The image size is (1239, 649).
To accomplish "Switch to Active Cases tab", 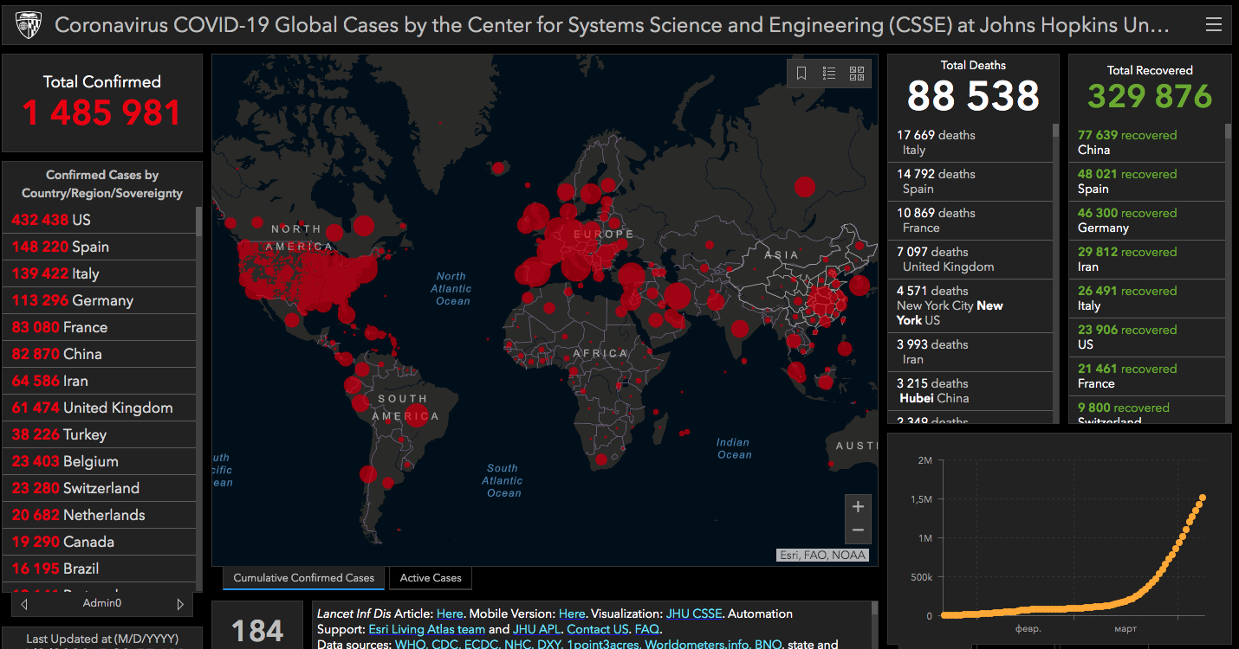I will pyautogui.click(x=431, y=578).
